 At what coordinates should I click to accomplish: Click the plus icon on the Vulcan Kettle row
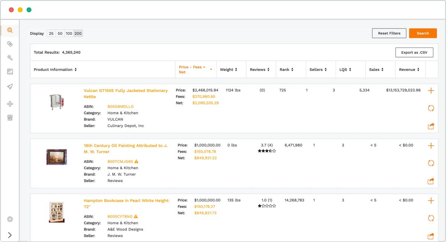pos(431,91)
